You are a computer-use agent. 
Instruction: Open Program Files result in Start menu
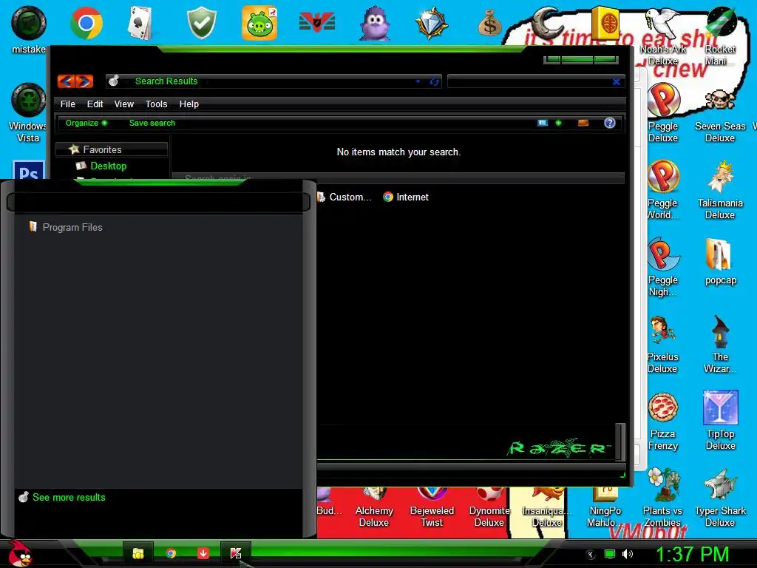coord(66,227)
